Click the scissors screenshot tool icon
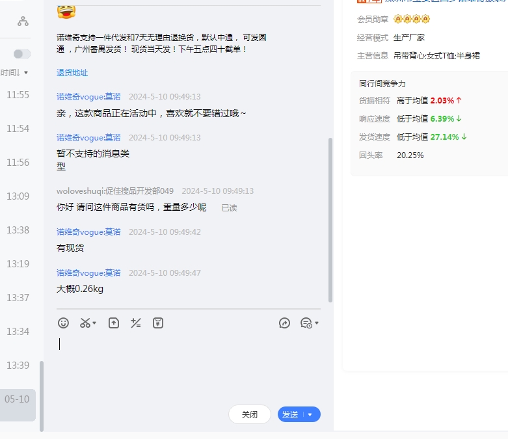This screenshot has width=508, height=439. point(85,323)
